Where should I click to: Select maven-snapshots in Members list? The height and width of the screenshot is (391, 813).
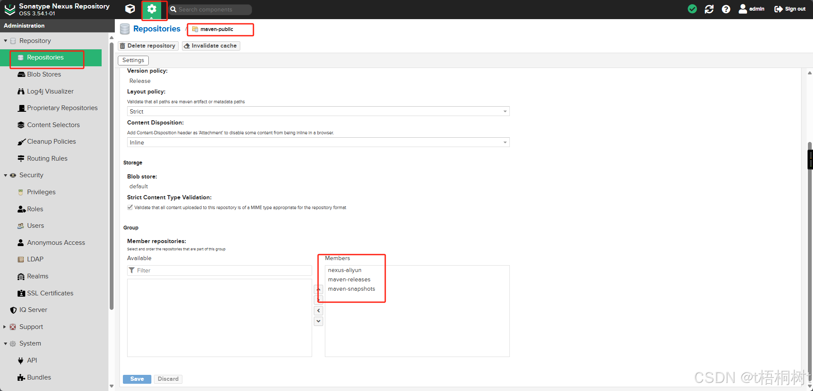point(352,289)
